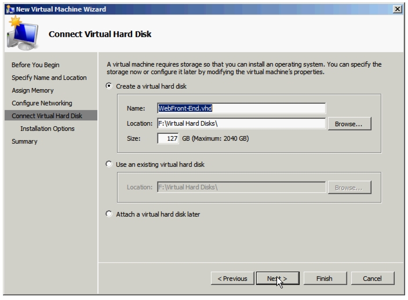This screenshot has width=408, height=300.
Task: Open Specify Name and Location step
Action: pyautogui.click(x=49, y=78)
